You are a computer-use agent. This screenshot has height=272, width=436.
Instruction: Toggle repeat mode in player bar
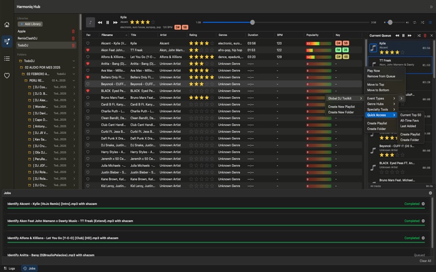[x=415, y=22]
